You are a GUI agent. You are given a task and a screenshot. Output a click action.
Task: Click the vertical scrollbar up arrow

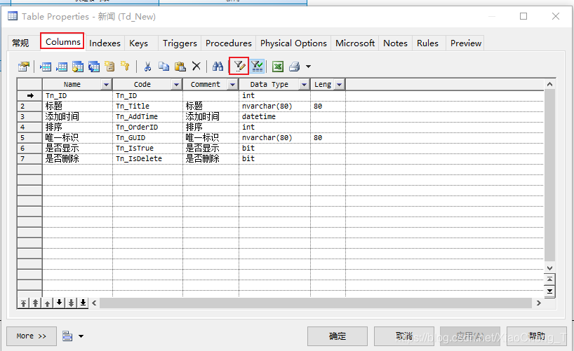pos(549,84)
